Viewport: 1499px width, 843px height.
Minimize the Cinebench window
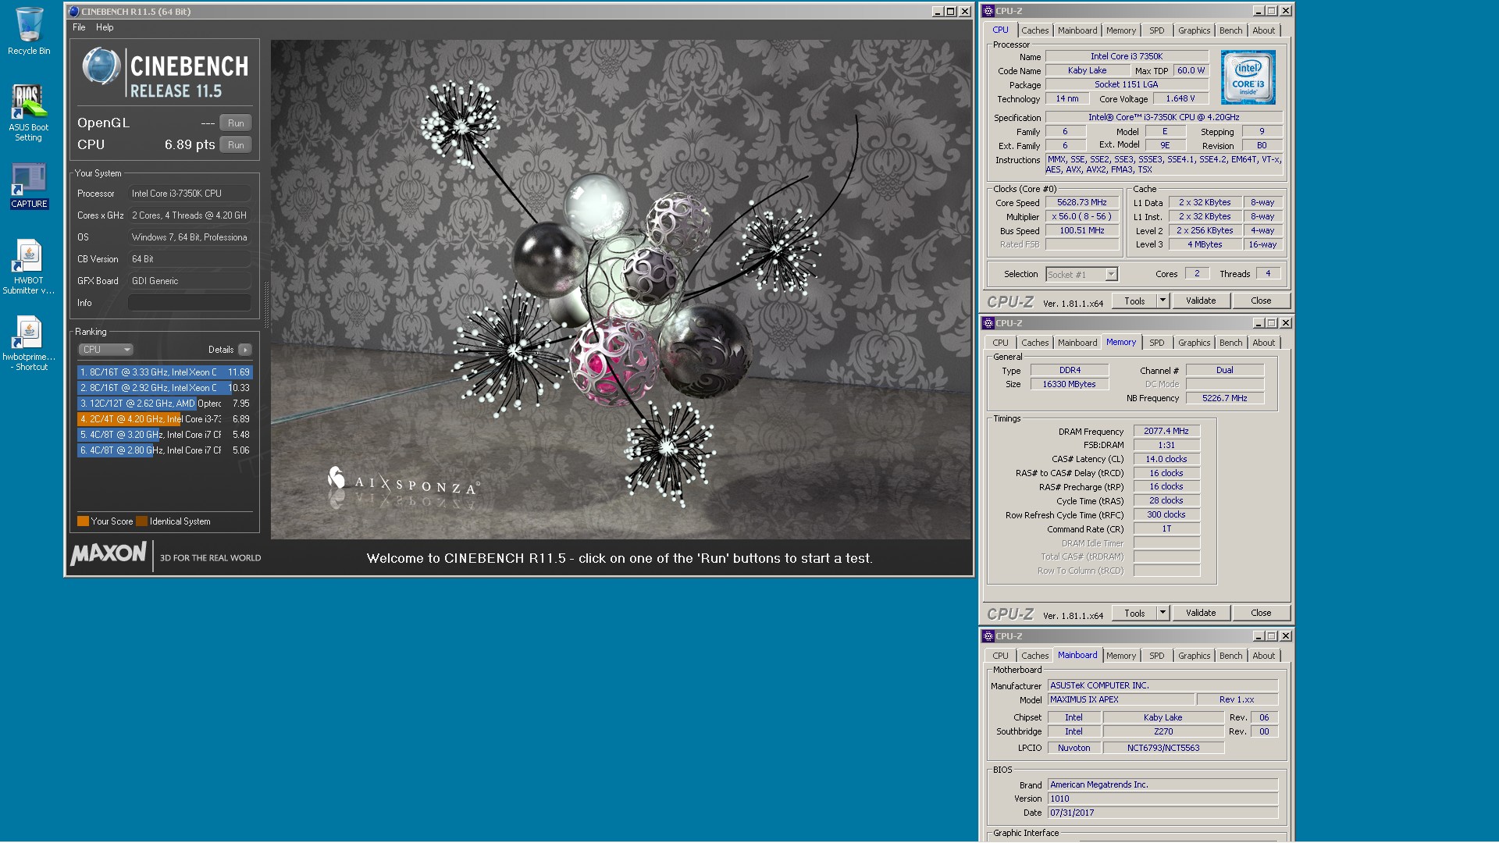click(x=938, y=12)
